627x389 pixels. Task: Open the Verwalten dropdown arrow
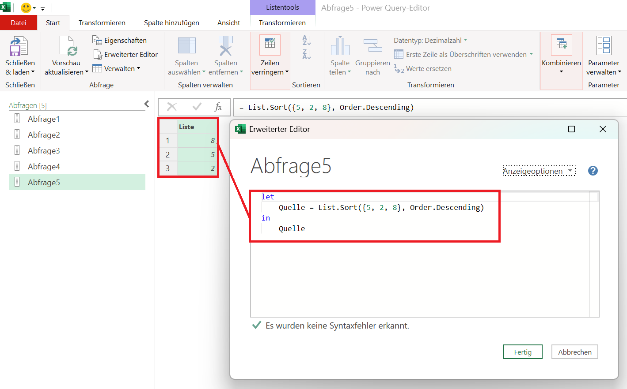[x=138, y=68]
